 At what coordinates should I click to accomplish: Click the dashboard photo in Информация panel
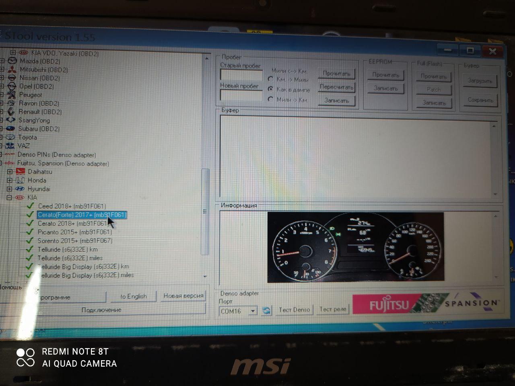(356, 246)
